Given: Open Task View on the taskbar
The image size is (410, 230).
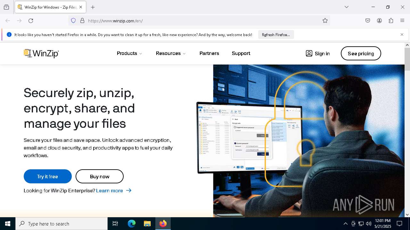Looking at the screenshot, I should coord(115,224).
